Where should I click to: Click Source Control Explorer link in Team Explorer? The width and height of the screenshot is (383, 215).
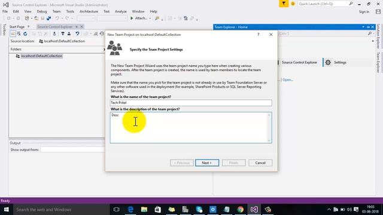299,62
